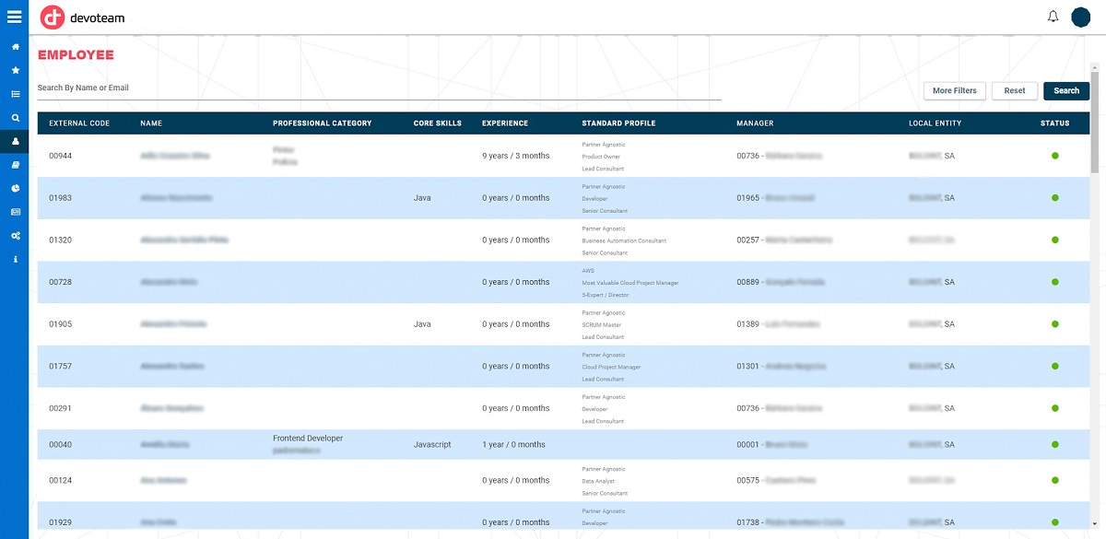Viewport: 1106px width, 539px height.
Task: Select the magnifier search icon in sidebar
Action: (x=15, y=118)
